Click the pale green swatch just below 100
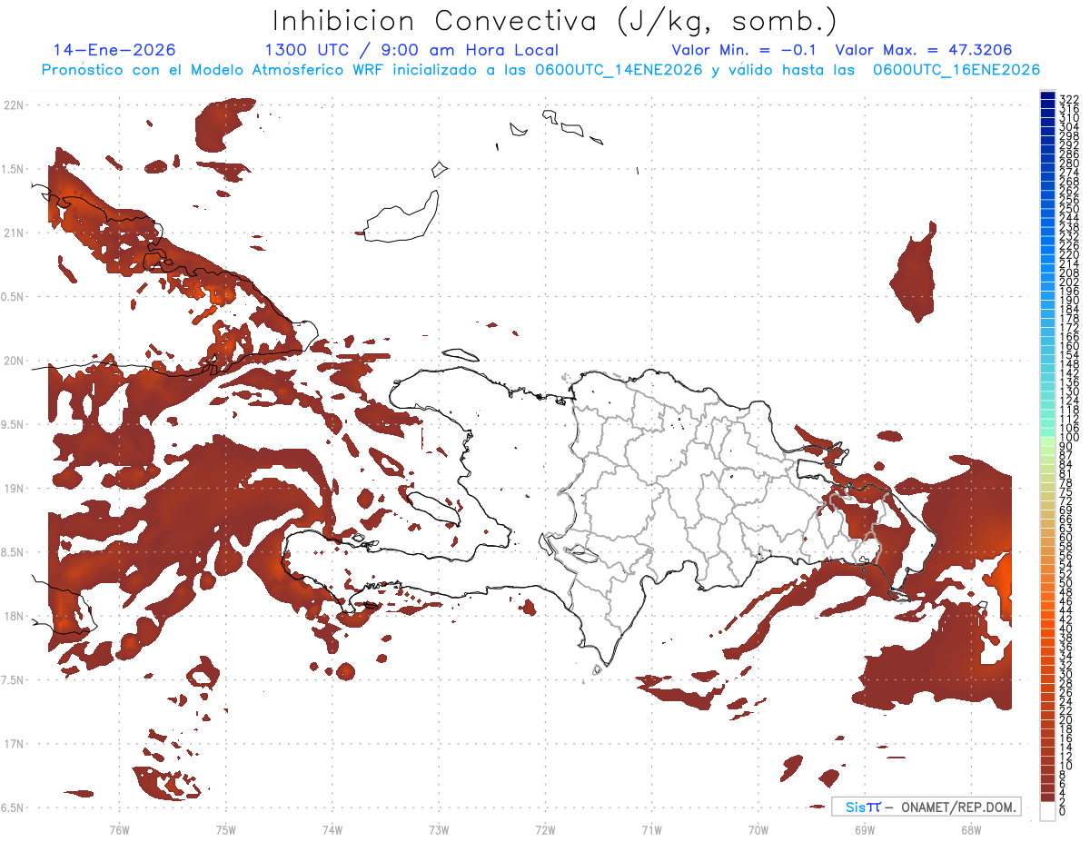1090x842 pixels. coord(1047,441)
